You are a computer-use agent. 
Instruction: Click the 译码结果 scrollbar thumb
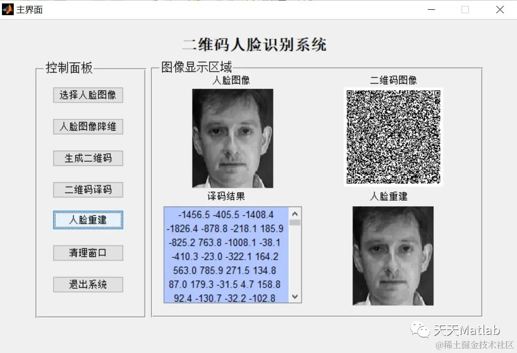pos(295,223)
